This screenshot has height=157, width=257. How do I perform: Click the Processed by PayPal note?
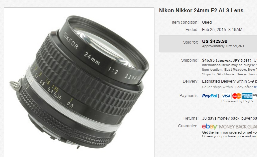pos(238,101)
